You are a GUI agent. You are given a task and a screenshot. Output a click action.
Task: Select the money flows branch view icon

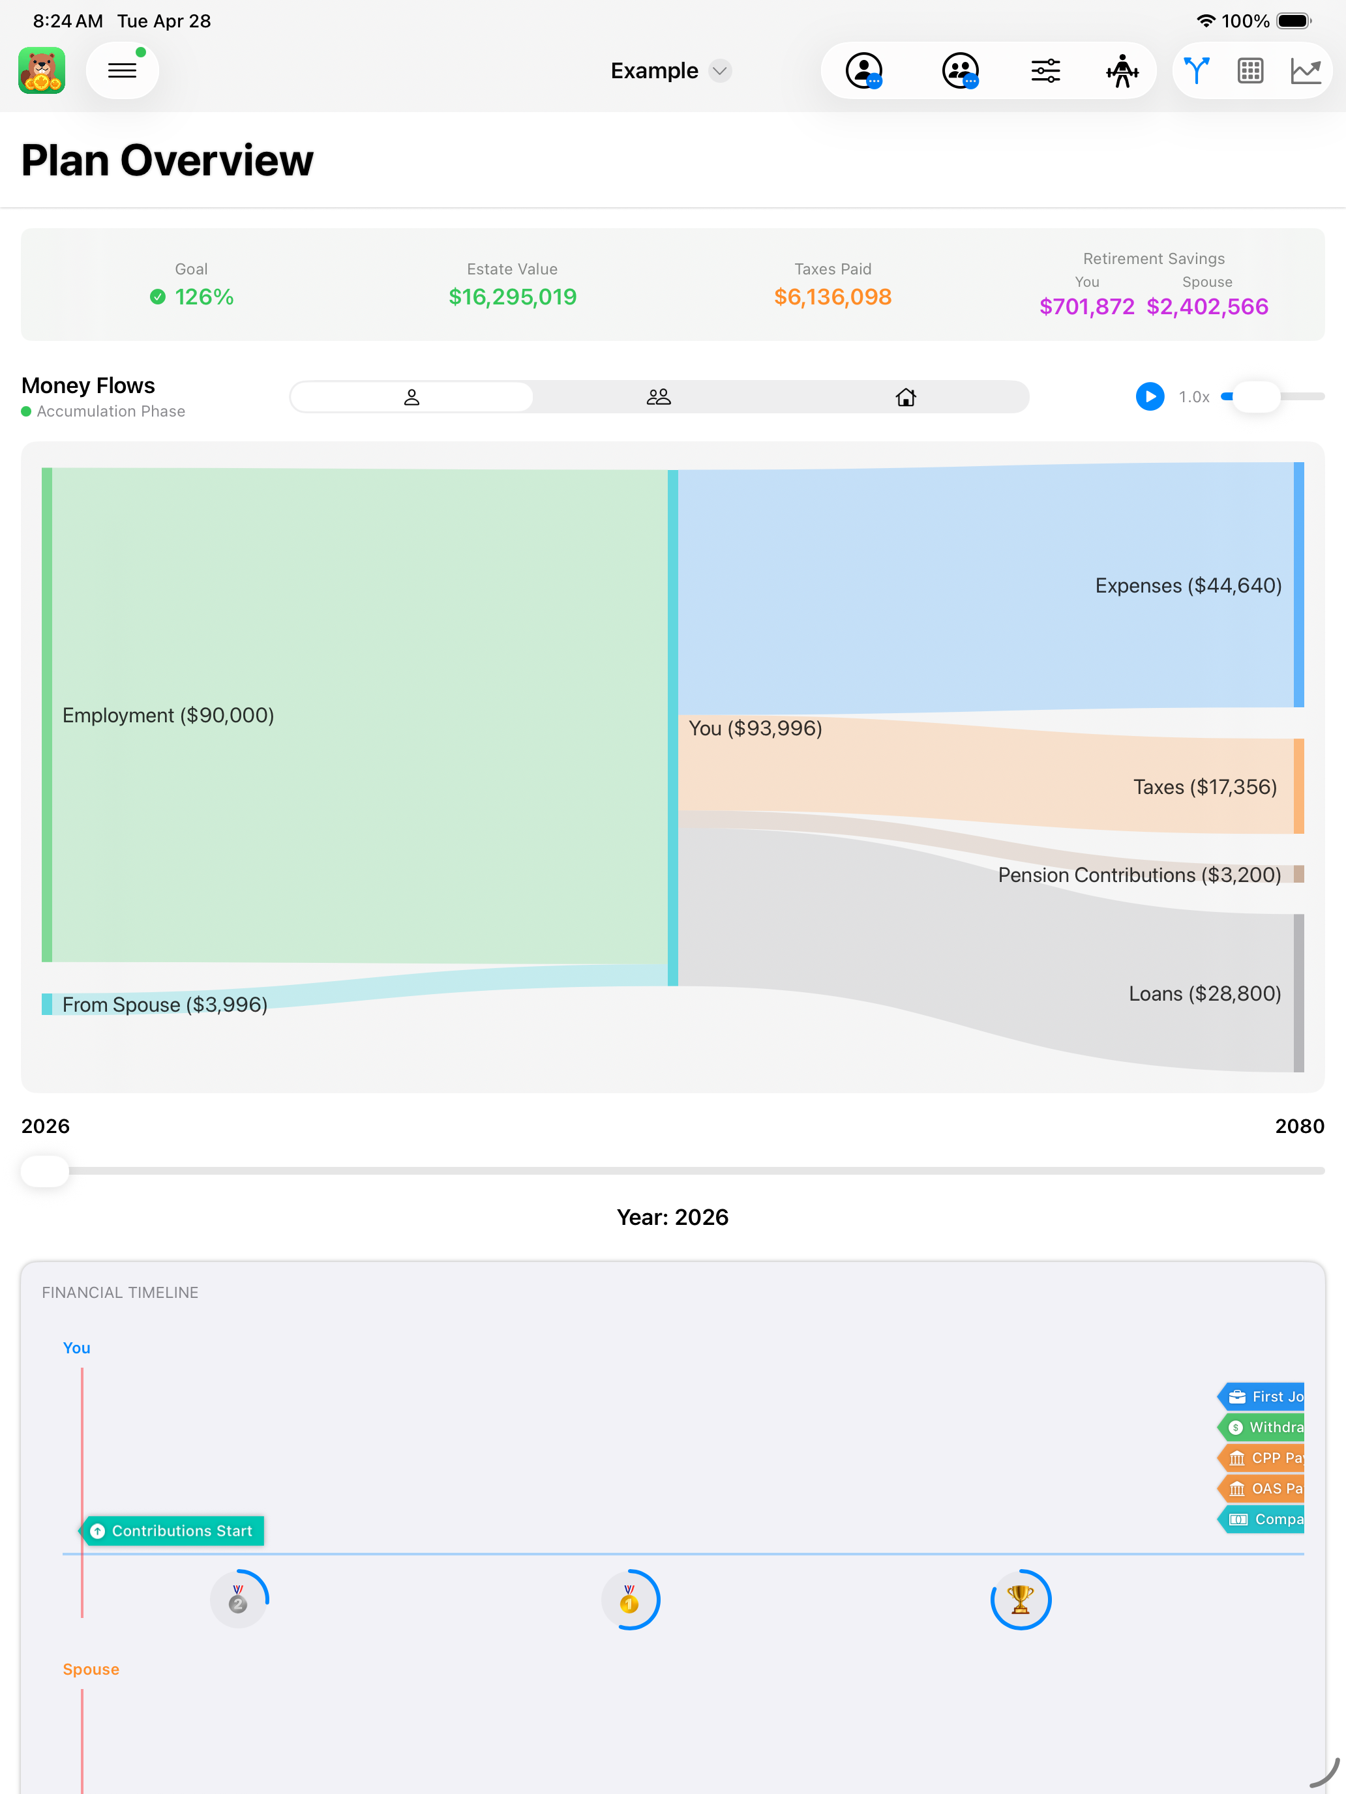tap(1196, 70)
